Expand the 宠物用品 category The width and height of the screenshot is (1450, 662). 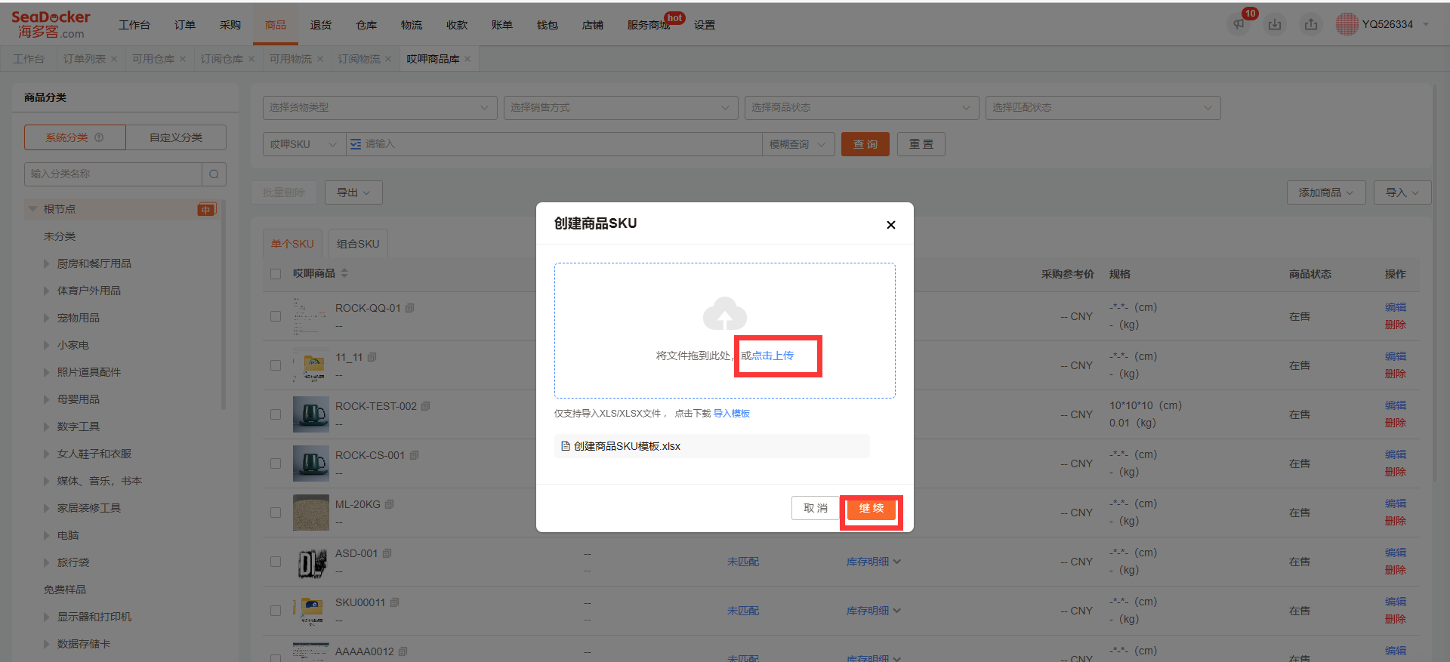[47, 318]
